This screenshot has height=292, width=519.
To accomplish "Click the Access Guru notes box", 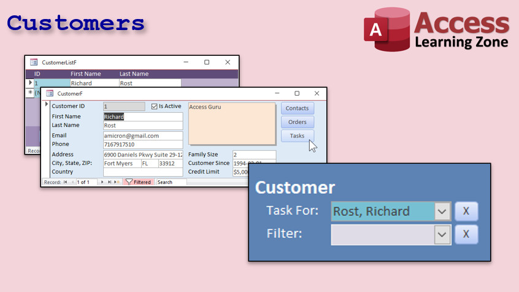I will 231,123.
